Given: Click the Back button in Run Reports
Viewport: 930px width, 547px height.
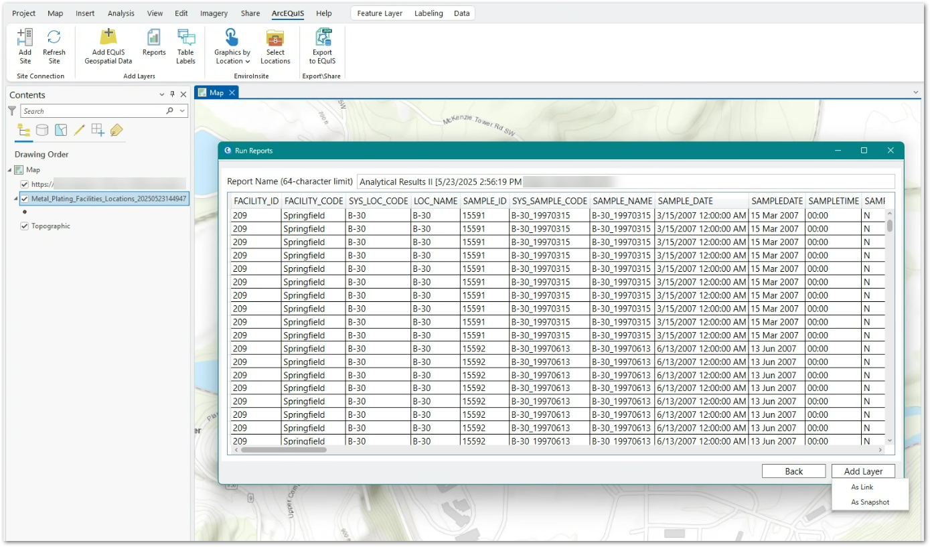Looking at the screenshot, I should click(793, 471).
